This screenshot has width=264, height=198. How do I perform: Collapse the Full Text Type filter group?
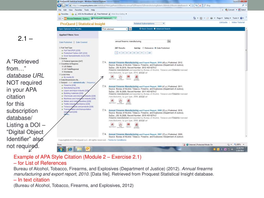(60, 48)
